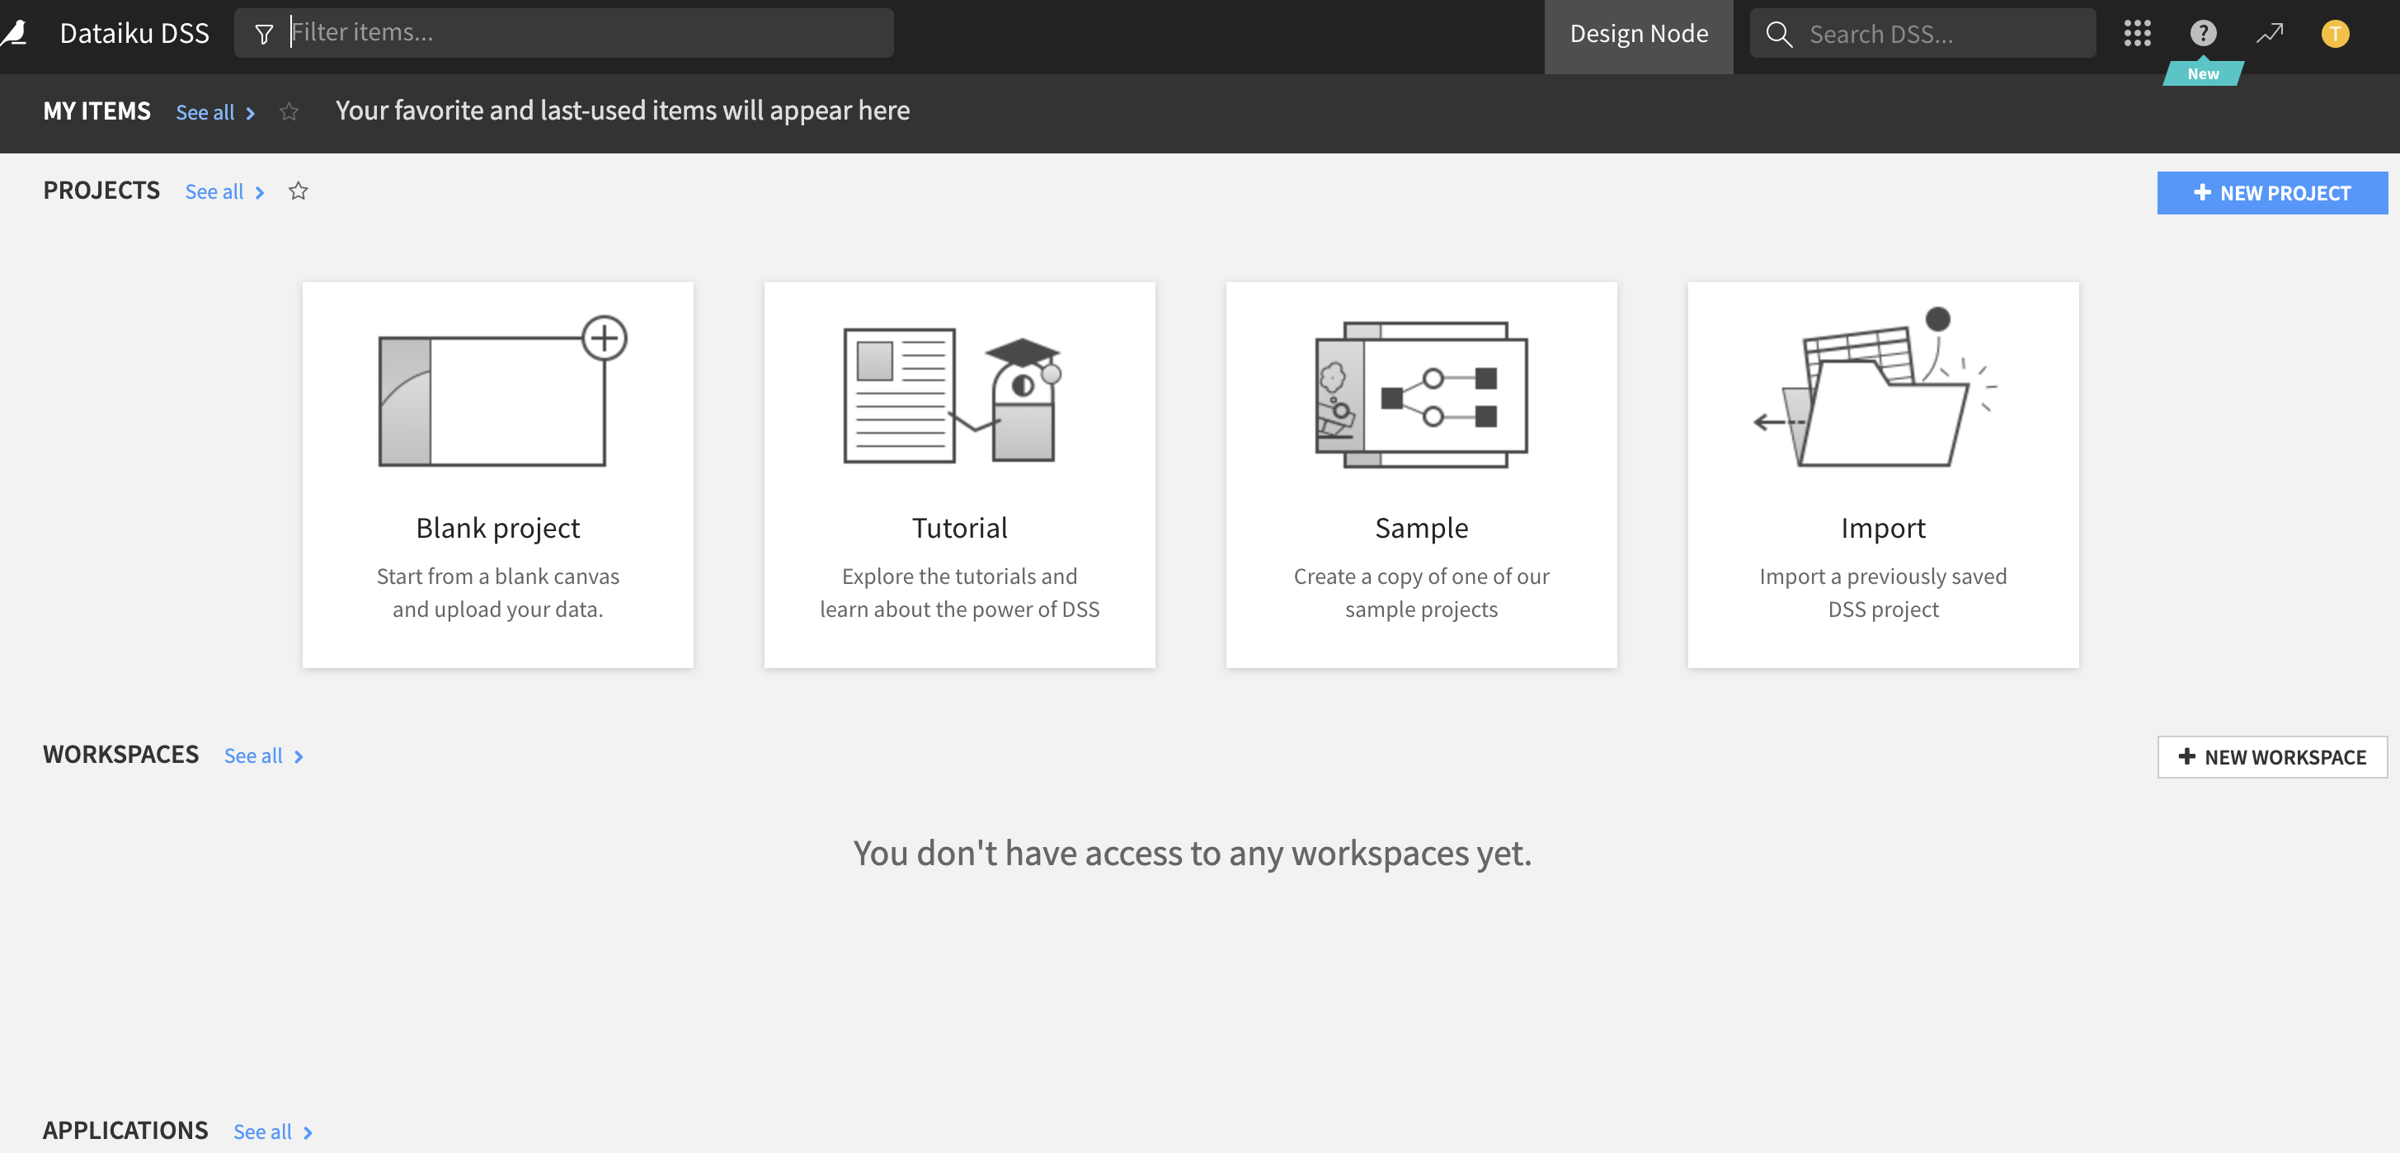The image size is (2400, 1153).
Task: Open the applications waffle grid icon
Action: point(2137,33)
